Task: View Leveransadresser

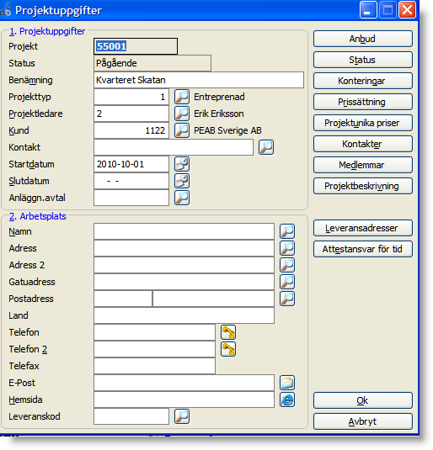Action: click(363, 228)
